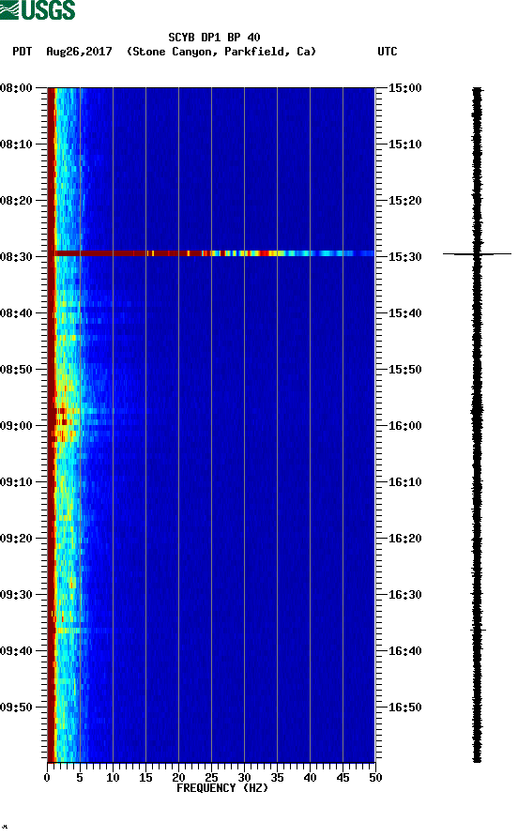Click the 15:00 UTC time label
The height and width of the screenshot is (837, 518).
[x=404, y=88]
